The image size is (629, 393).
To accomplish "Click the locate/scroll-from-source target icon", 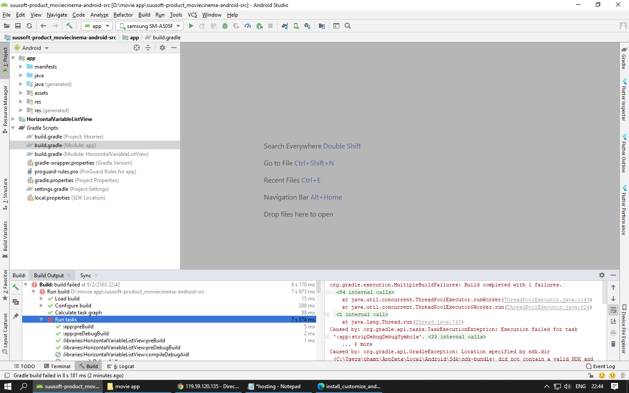I will (x=137, y=48).
